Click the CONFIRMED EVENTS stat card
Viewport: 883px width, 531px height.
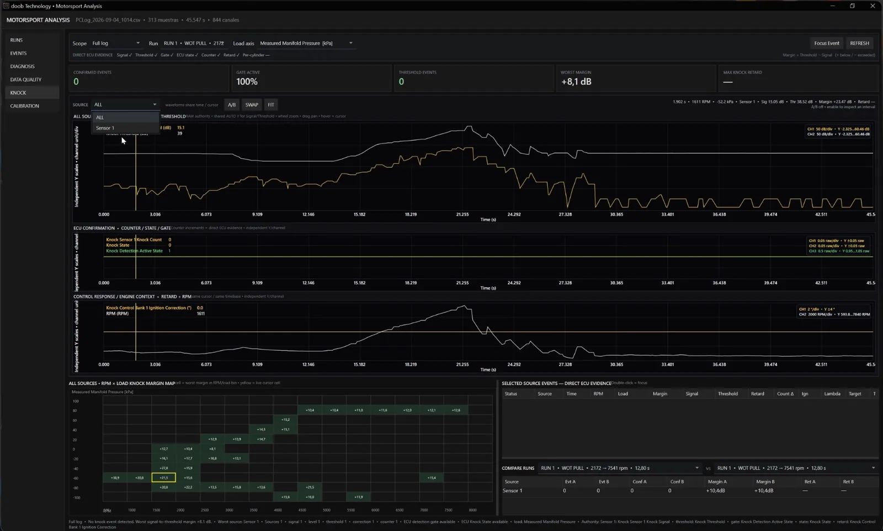tap(149, 78)
